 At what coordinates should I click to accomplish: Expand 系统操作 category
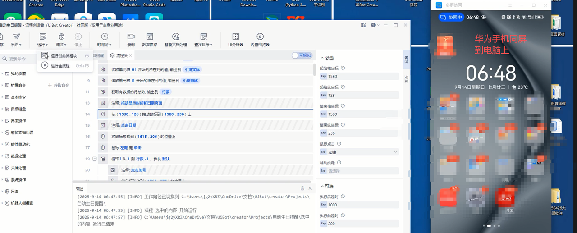pyautogui.click(x=2, y=179)
